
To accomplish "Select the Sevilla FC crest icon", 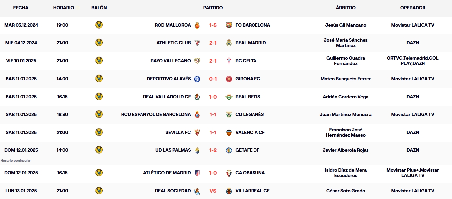I will click(197, 132).
